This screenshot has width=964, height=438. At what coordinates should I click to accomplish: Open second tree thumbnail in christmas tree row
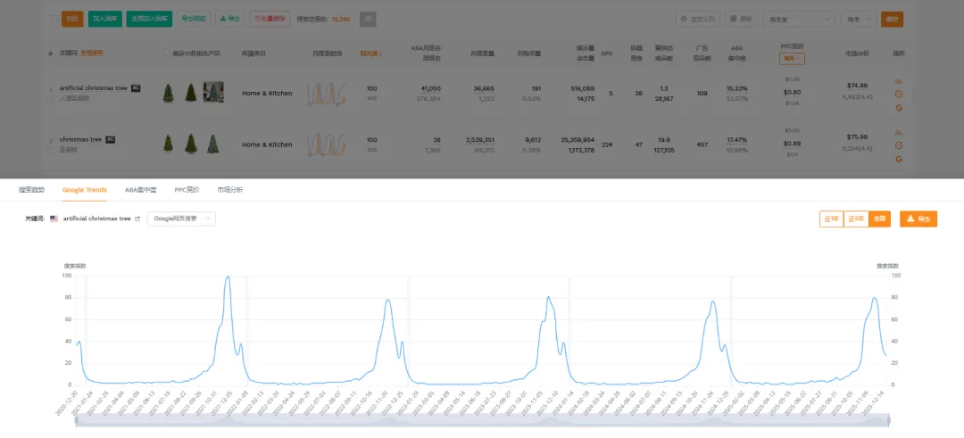[x=191, y=144]
